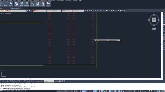This screenshot has height=92, width=165.
Task: Open the Properties ribbon panel
Action: [x=27, y=4]
